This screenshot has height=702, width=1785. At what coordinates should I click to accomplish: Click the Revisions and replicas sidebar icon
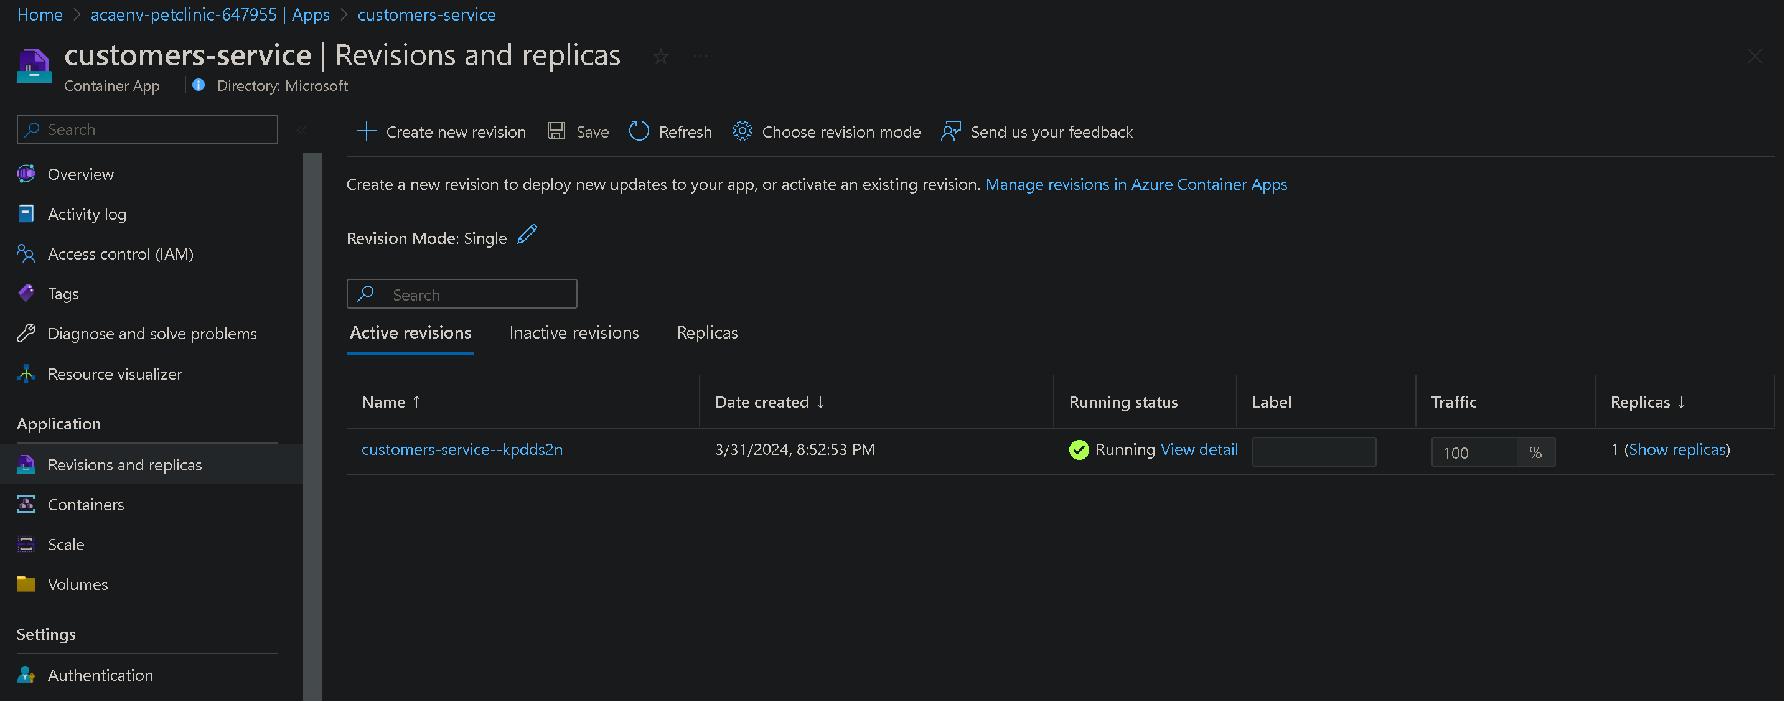click(26, 464)
